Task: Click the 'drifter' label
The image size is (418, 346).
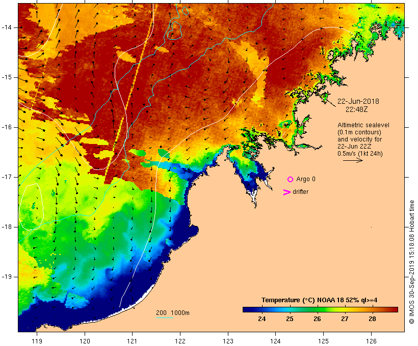Action: (x=300, y=192)
